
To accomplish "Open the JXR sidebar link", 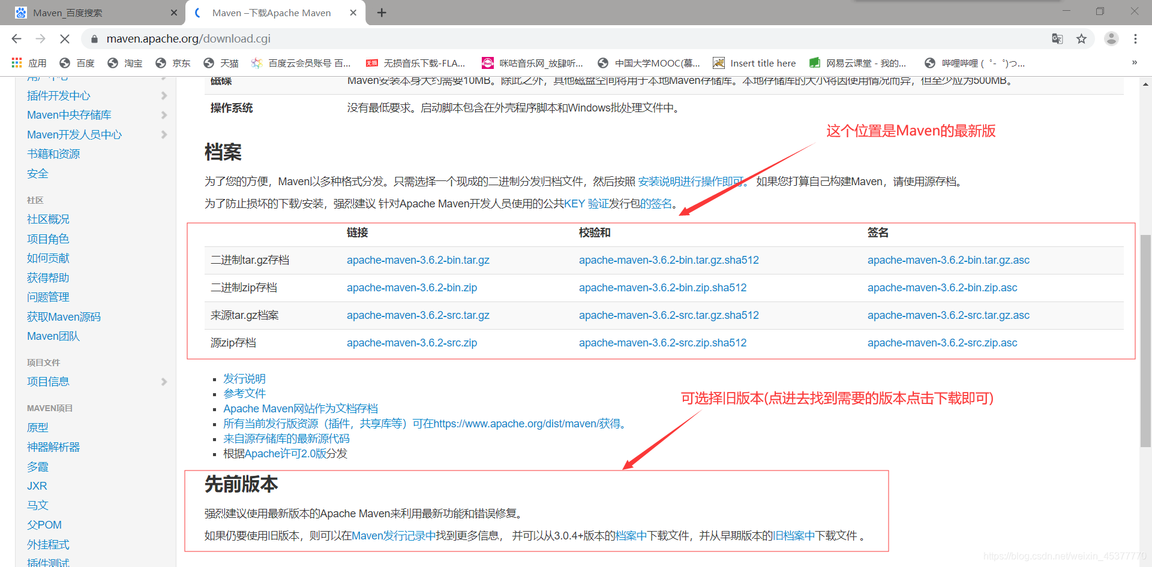I will (x=37, y=486).
